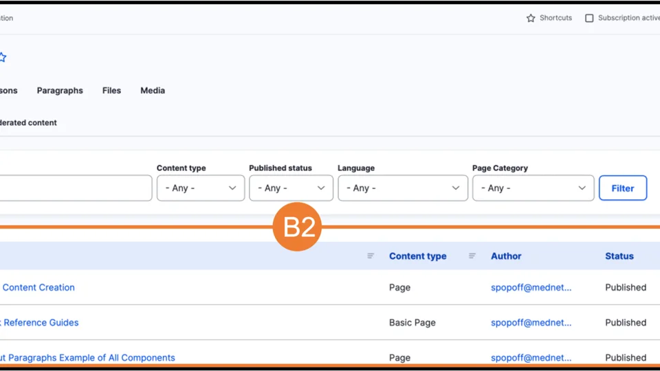Sort table by the Status column header

(x=619, y=256)
